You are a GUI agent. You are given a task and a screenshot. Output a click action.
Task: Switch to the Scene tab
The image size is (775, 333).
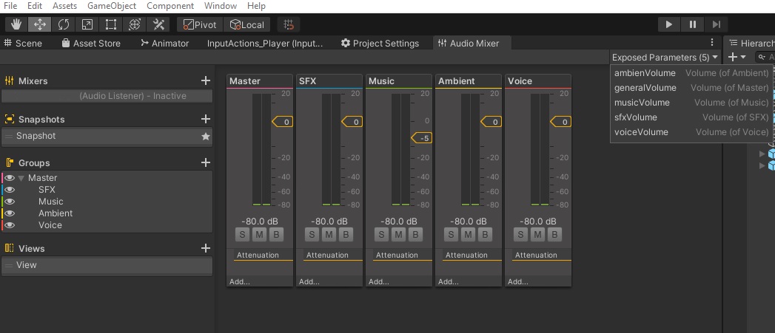point(23,43)
